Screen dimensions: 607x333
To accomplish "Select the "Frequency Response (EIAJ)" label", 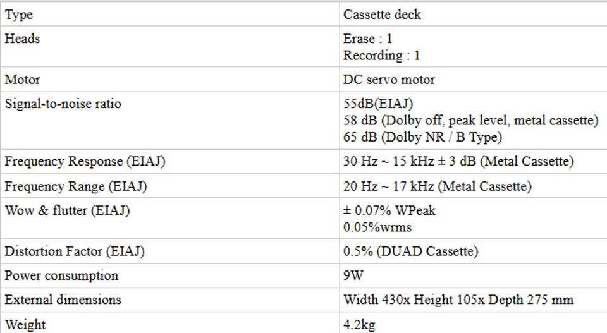I will [x=85, y=162].
